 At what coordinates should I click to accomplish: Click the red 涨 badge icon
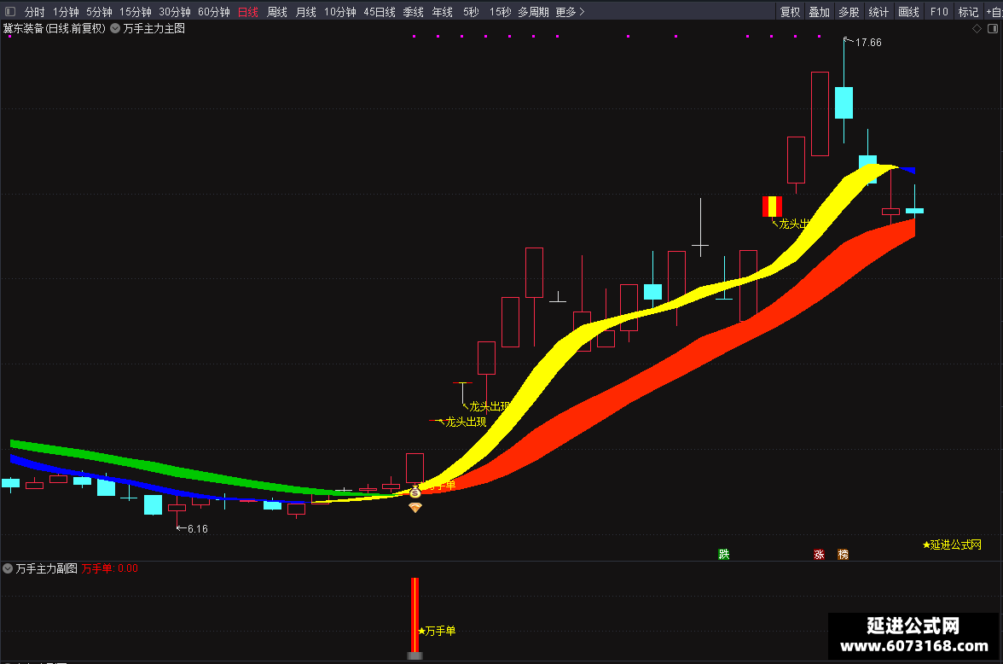(x=819, y=555)
